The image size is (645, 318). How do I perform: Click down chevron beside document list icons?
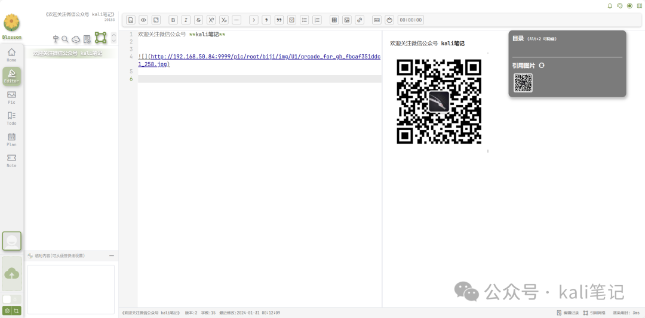[x=114, y=41]
